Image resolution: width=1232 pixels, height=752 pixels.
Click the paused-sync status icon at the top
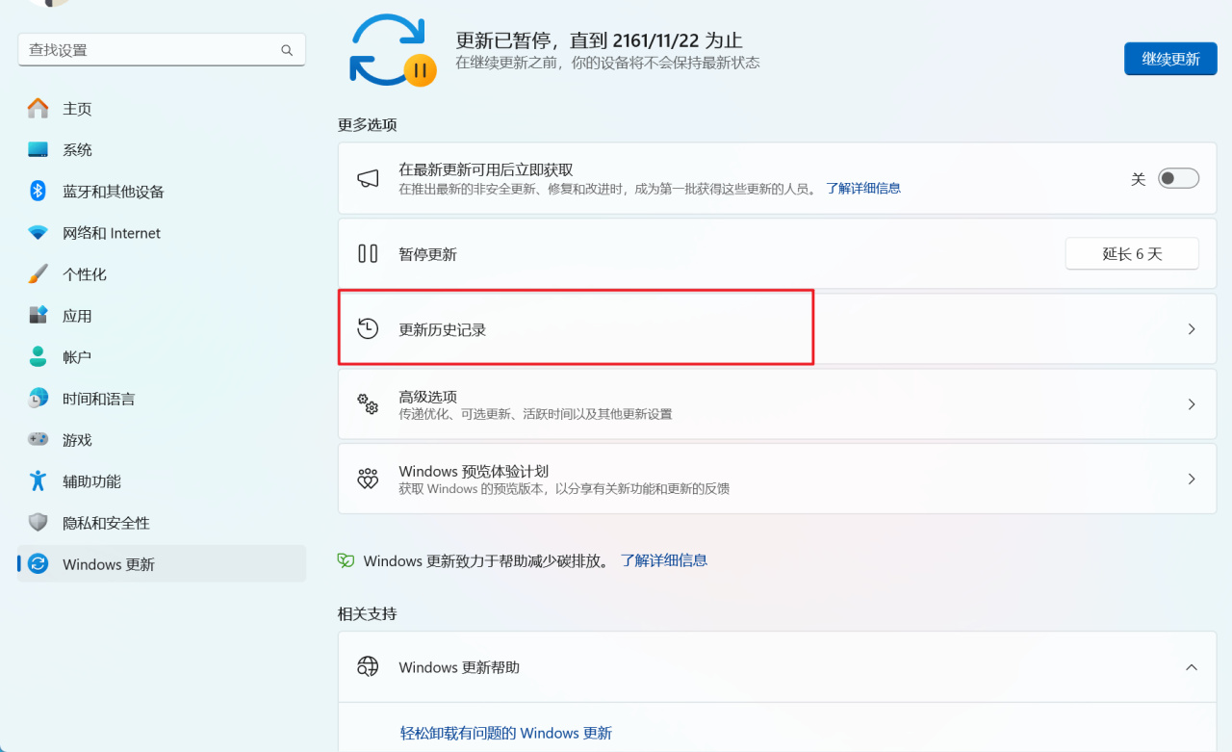pos(392,50)
